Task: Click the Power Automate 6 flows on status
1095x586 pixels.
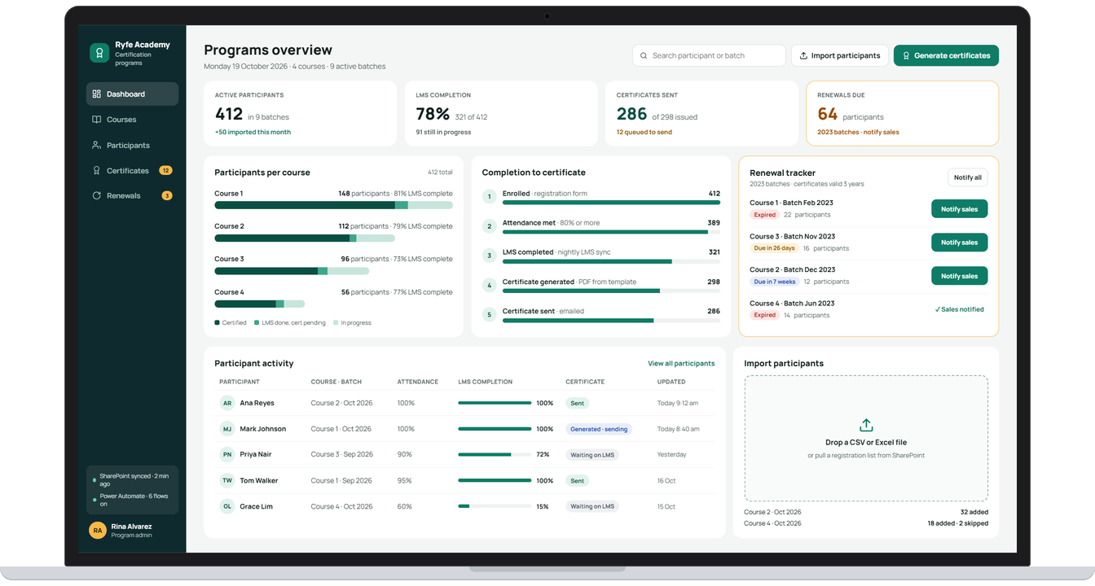Action: click(132, 500)
